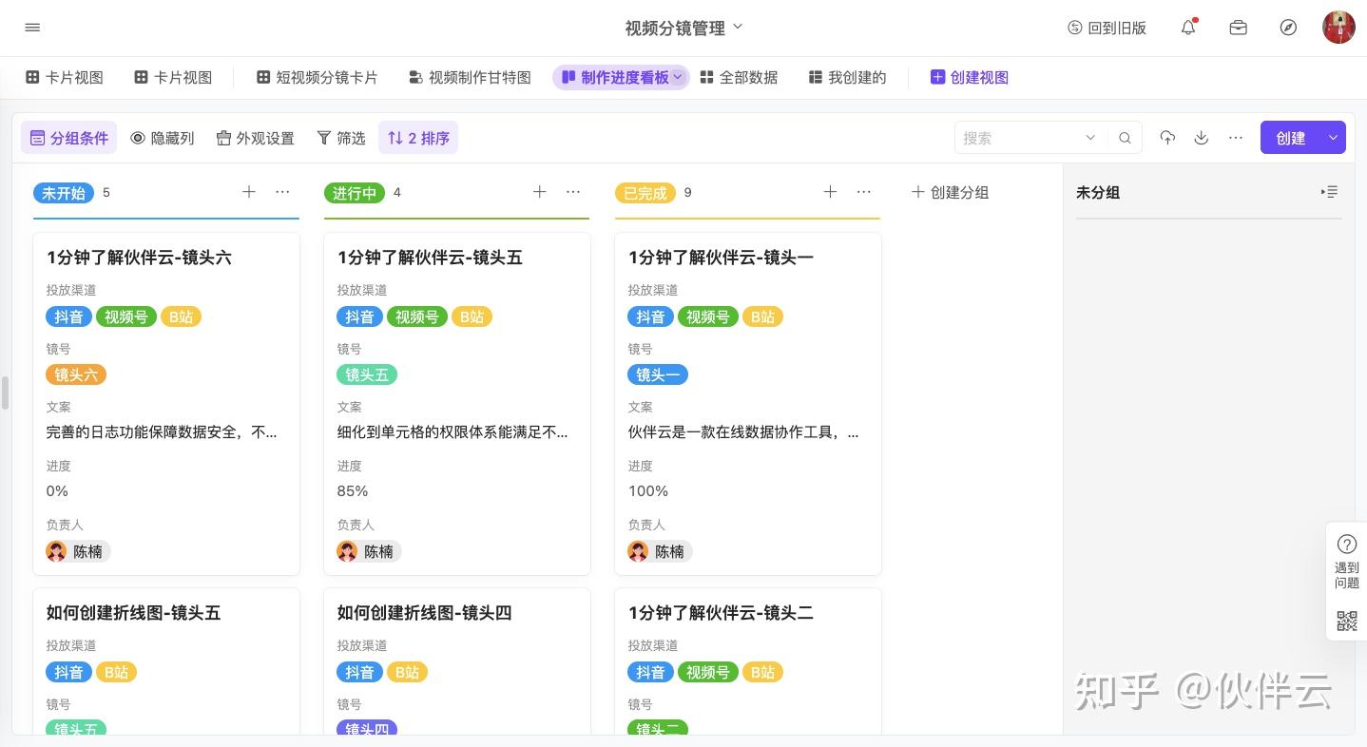Expand the 视频分镜管理 title dropdown

(x=738, y=28)
